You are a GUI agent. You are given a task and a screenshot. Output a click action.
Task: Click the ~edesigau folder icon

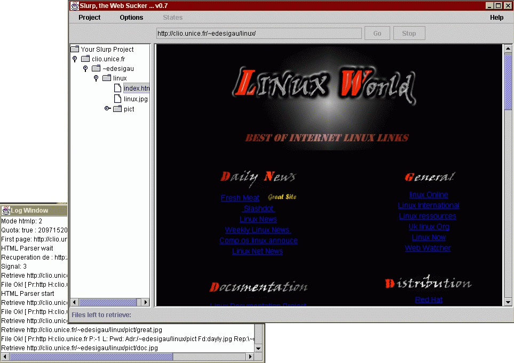coord(96,69)
